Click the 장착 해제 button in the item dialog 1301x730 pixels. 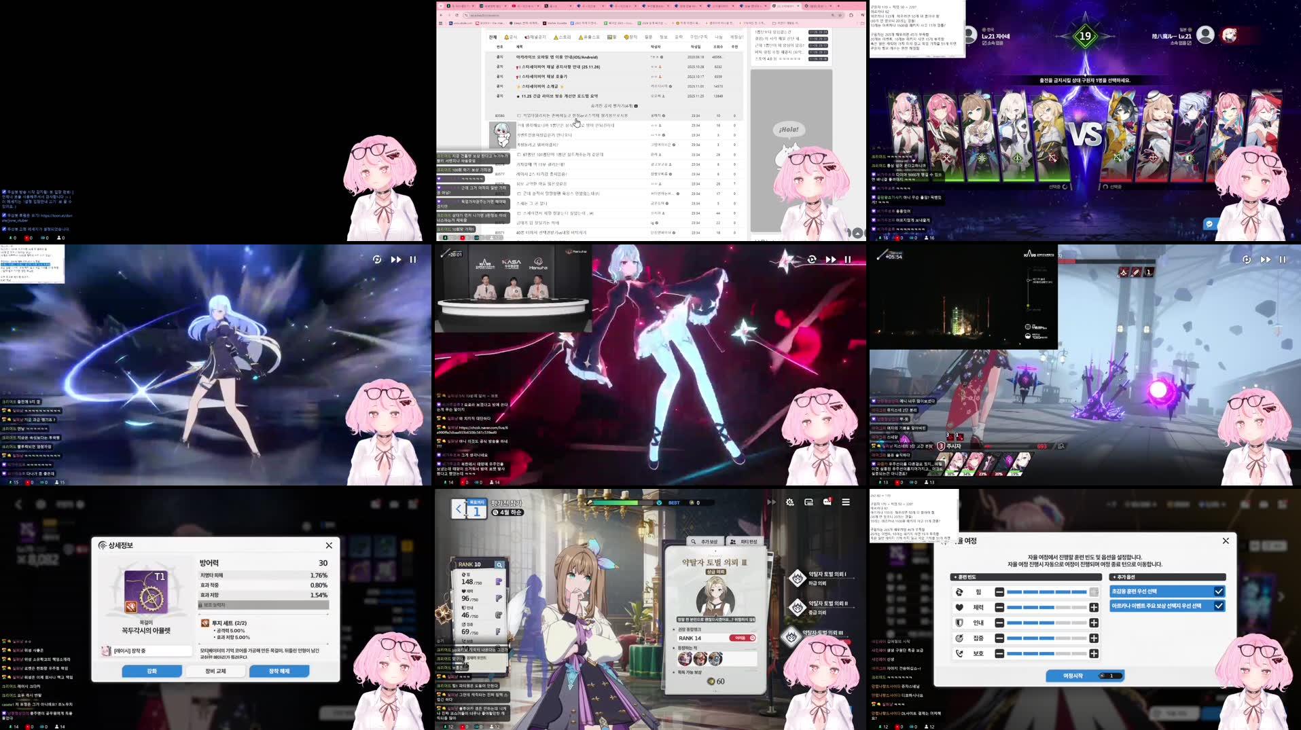click(279, 671)
